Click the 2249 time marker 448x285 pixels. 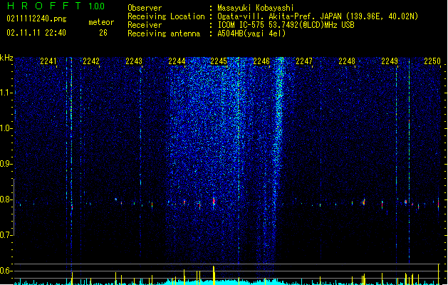(x=390, y=61)
